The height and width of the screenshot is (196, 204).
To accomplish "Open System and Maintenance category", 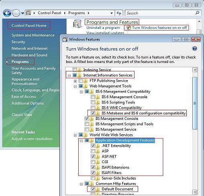I will (x=33, y=35).
